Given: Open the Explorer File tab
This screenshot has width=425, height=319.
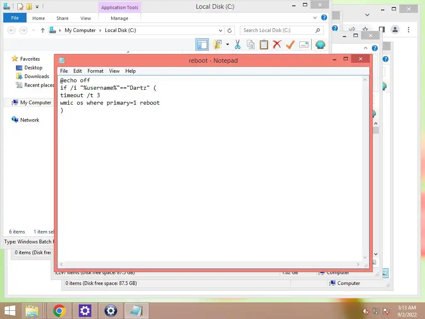Looking at the screenshot, I should coord(15,18).
